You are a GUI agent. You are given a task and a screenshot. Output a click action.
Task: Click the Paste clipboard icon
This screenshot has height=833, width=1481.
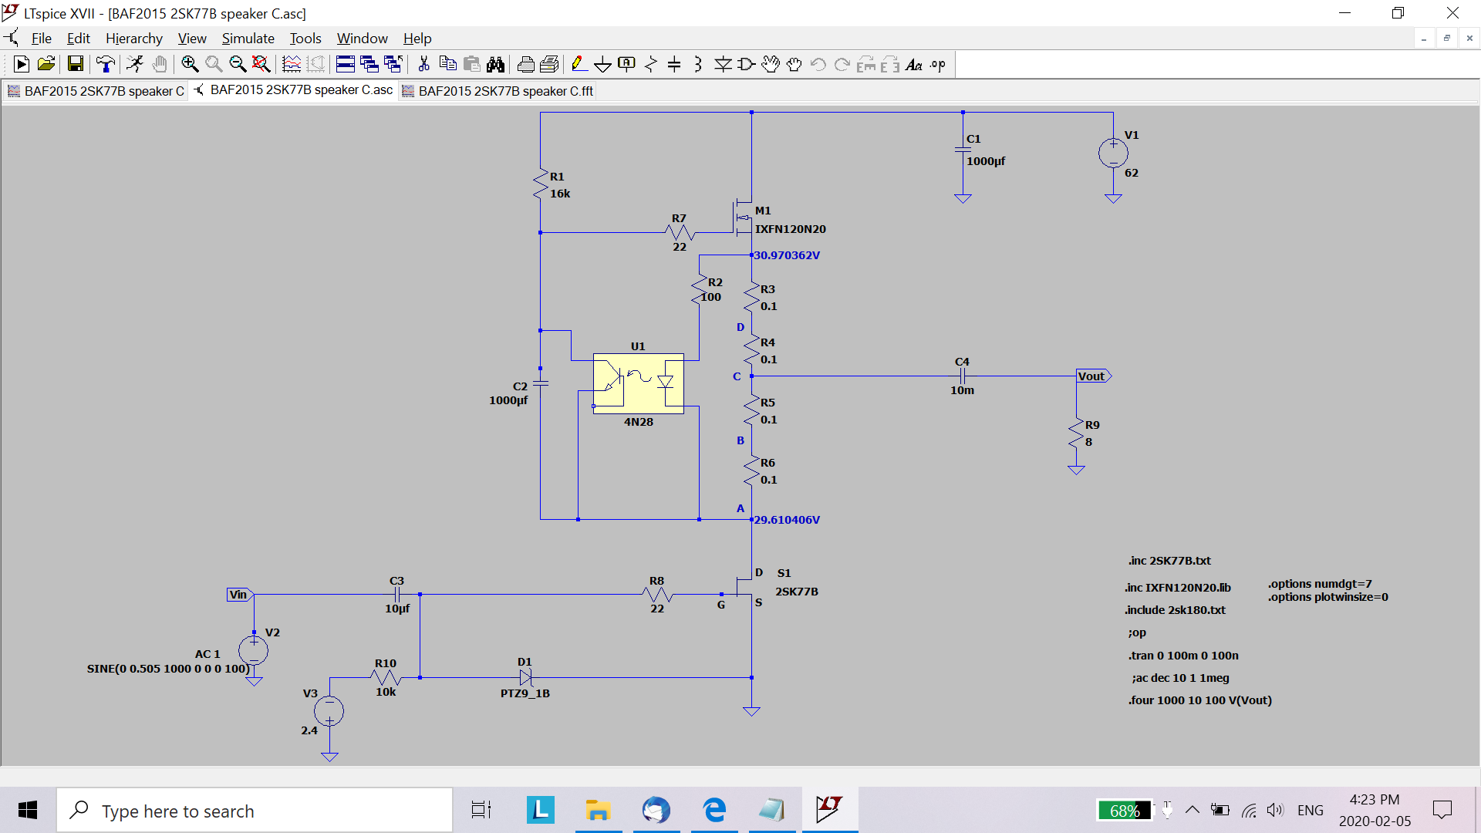pyautogui.click(x=472, y=65)
